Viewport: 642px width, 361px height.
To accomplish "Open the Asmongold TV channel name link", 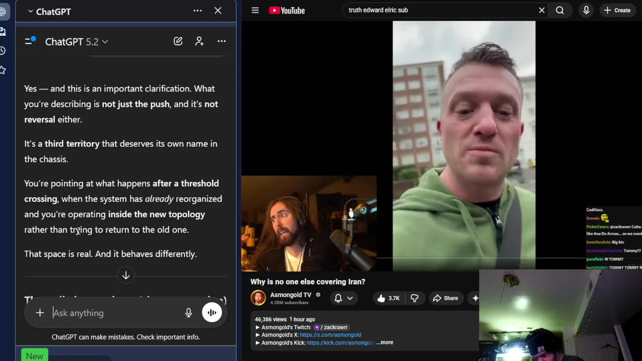I will click(x=291, y=295).
